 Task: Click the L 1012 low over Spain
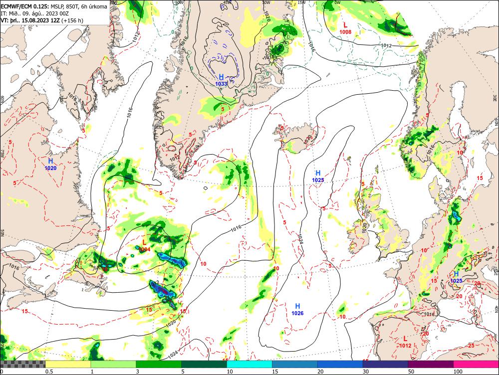[x=405, y=342]
